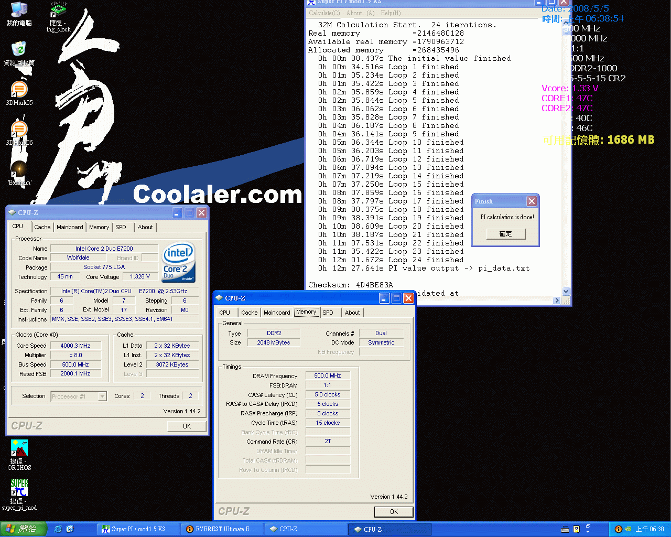The width and height of the screenshot is (671, 537).
Task: Click the Rated FSB 2000.1 MHz field
Action: [x=75, y=373]
